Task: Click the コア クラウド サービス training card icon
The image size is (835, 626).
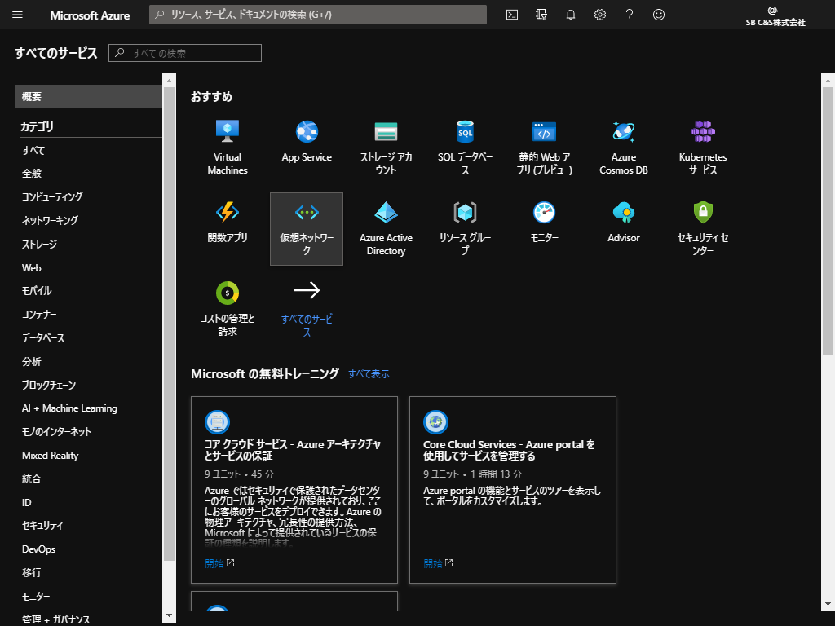Action: click(217, 422)
